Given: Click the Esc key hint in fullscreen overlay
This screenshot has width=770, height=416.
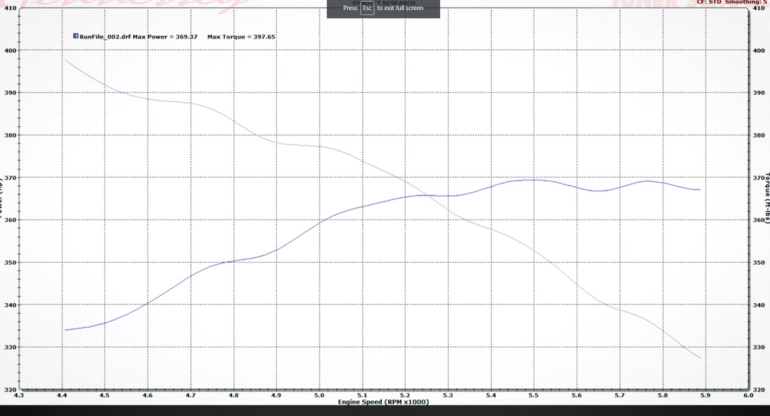Looking at the screenshot, I should click(368, 8).
